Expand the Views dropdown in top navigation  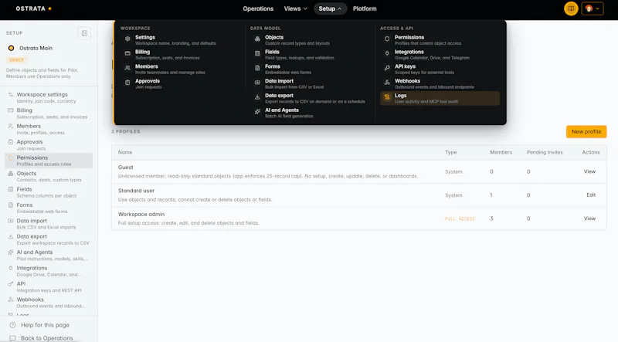296,8
